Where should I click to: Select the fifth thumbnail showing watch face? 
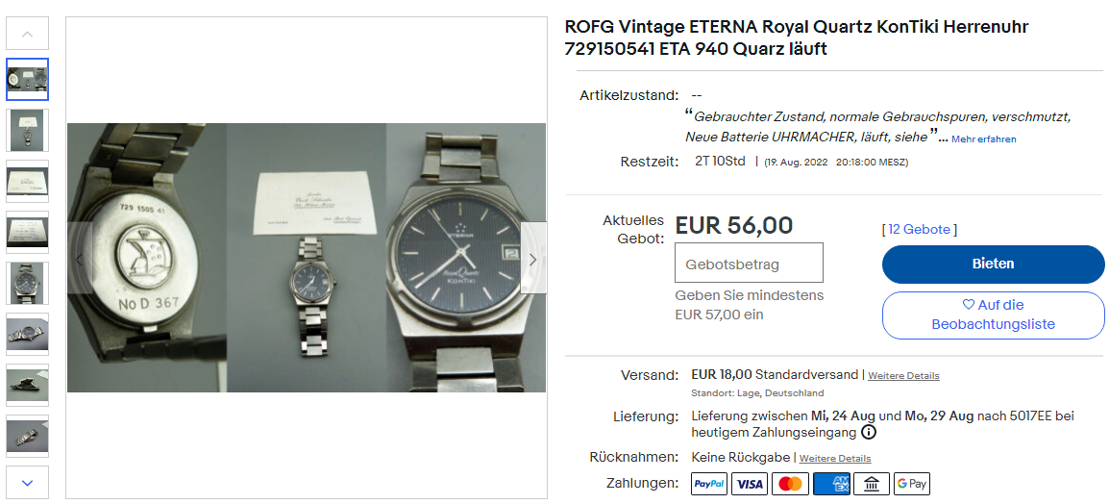pyautogui.click(x=27, y=283)
